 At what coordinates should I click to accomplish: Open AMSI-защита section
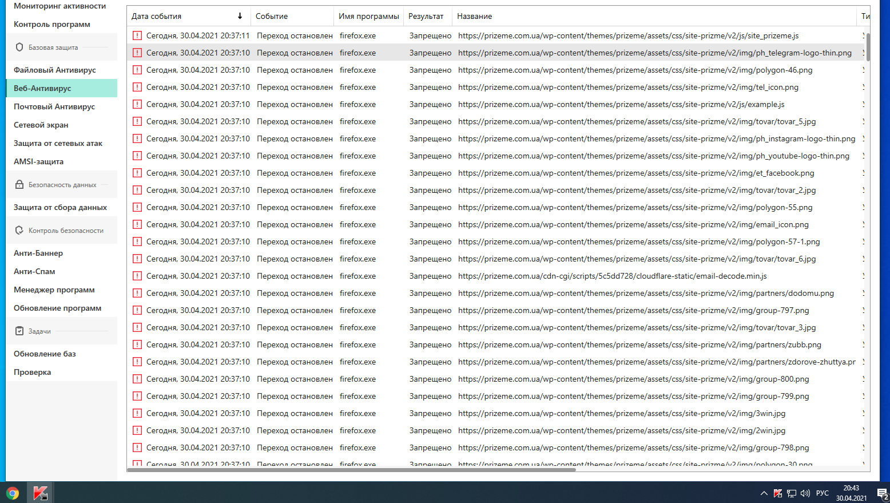tap(38, 161)
